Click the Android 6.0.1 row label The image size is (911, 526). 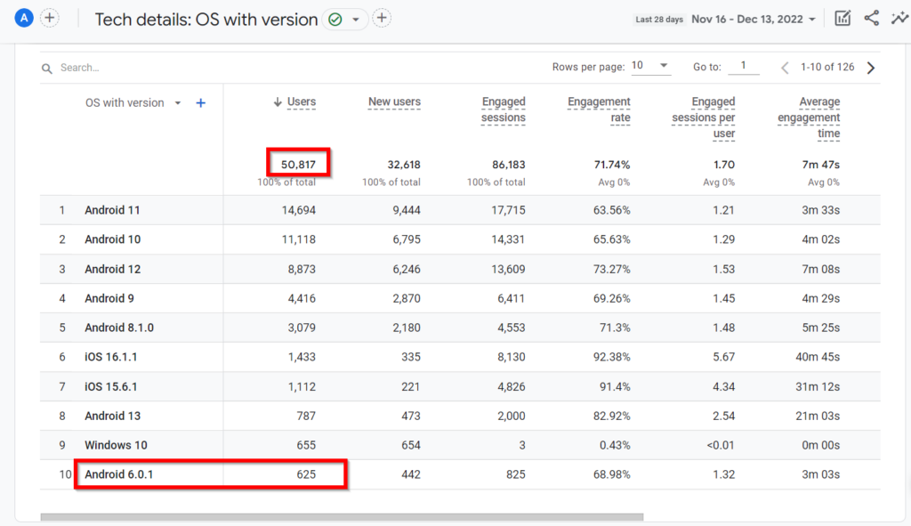point(119,474)
